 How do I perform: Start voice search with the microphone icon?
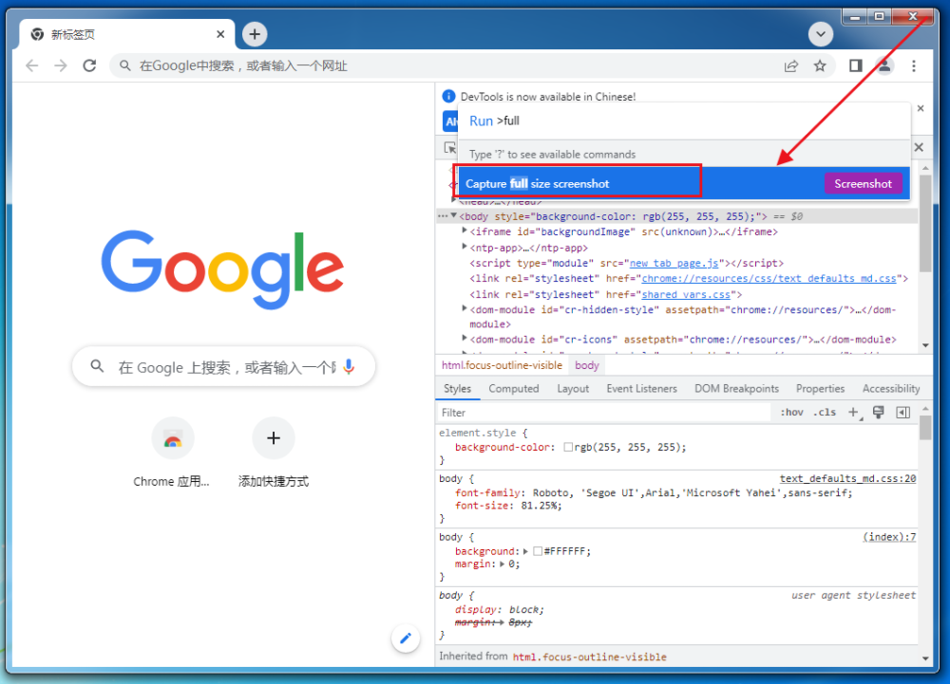coord(349,366)
